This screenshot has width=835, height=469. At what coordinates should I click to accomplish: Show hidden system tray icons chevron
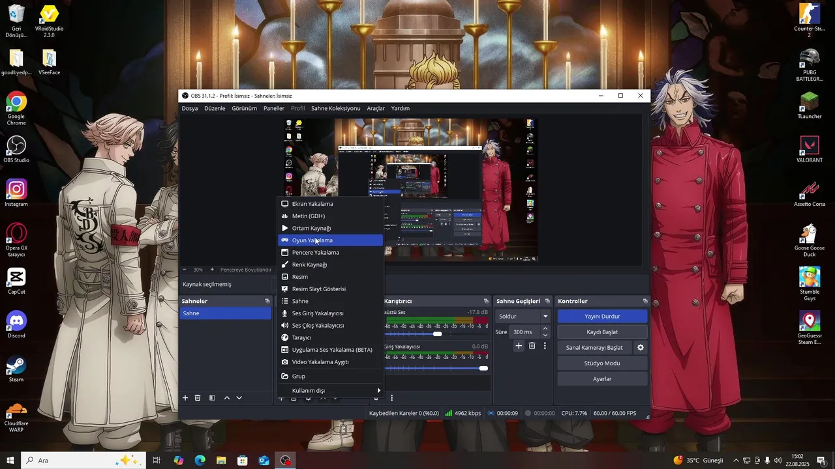pyautogui.click(x=736, y=461)
